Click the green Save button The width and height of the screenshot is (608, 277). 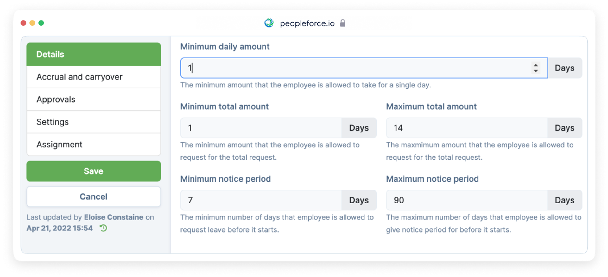click(x=93, y=171)
